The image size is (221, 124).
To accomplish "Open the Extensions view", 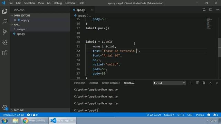I will point(4,53).
